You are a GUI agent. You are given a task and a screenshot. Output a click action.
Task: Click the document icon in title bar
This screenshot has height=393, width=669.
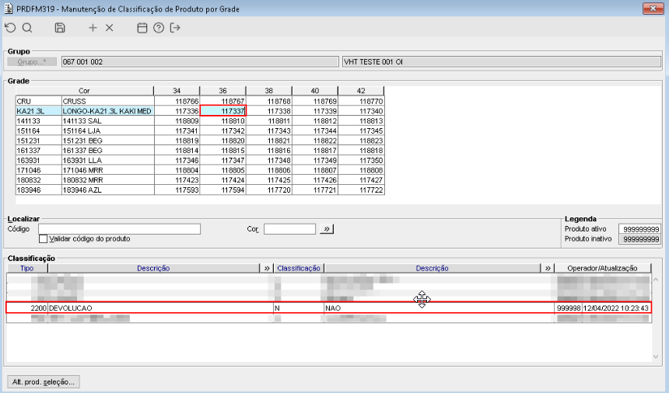[9, 9]
